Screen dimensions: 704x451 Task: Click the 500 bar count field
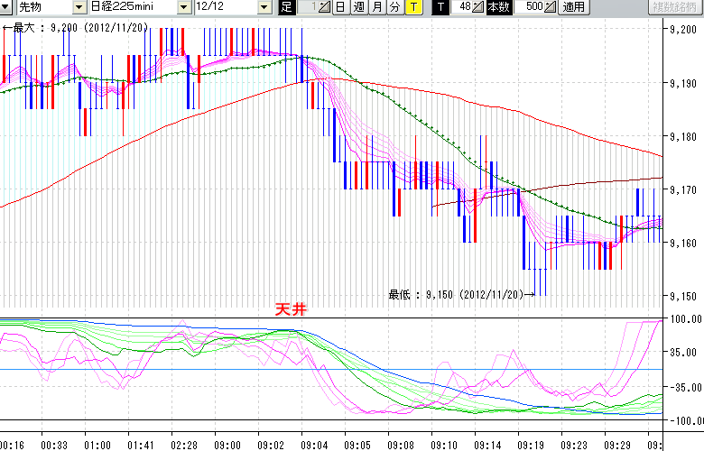click(533, 7)
